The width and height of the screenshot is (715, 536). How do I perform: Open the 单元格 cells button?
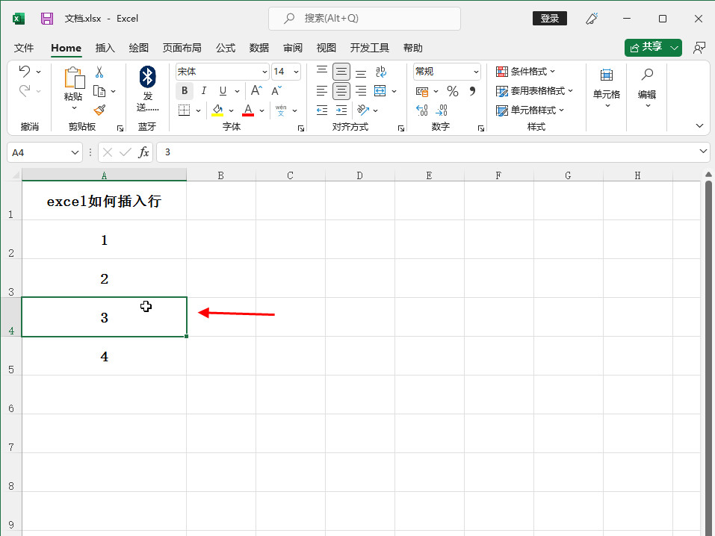(x=607, y=87)
